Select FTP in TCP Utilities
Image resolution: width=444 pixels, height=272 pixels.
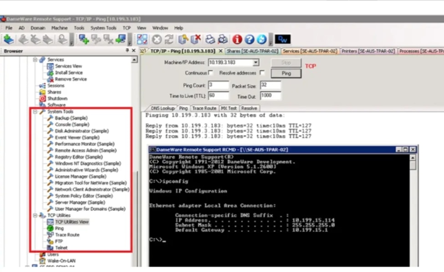click(x=59, y=241)
